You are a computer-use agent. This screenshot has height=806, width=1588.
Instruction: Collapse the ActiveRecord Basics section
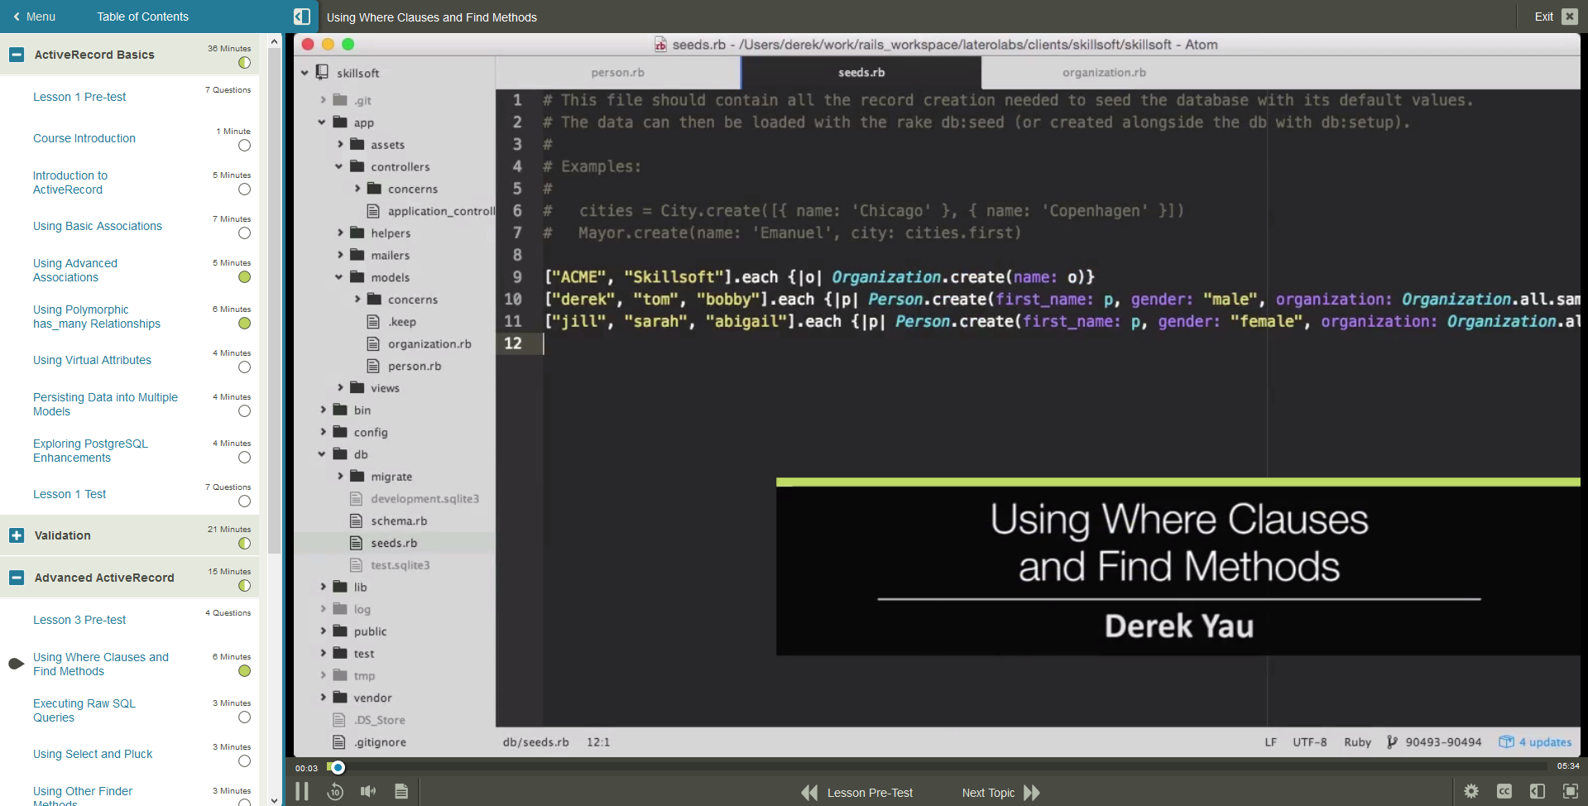coord(17,55)
